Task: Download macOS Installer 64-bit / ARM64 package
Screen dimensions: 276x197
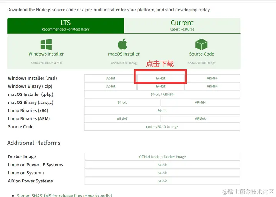Action: click(162, 94)
